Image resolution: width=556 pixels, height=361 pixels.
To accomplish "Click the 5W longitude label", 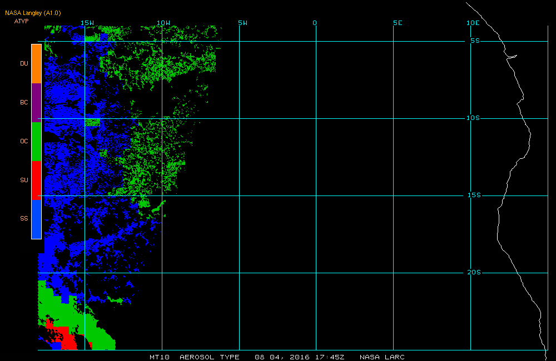I will (x=243, y=23).
